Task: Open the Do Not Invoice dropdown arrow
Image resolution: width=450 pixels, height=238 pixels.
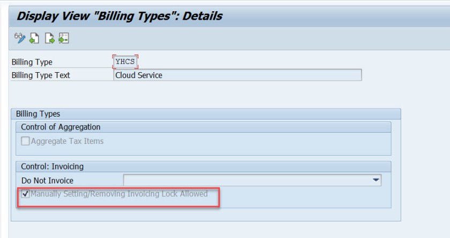Action: pyautogui.click(x=375, y=180)
